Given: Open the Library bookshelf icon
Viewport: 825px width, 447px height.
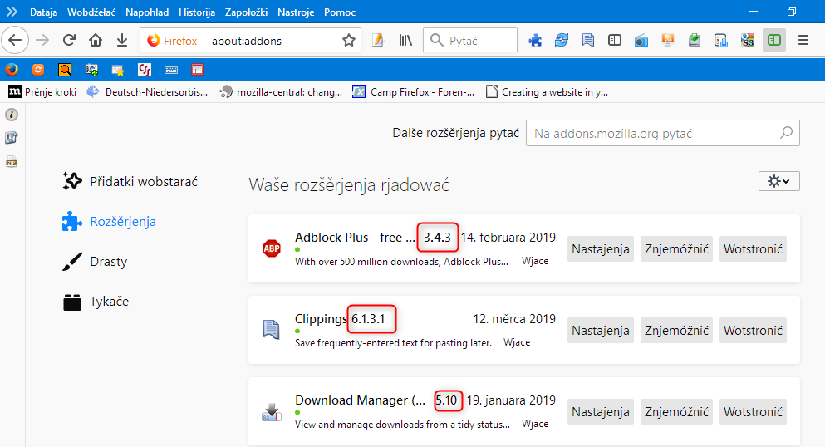Looking at the screenshot, I should (x=405, y=40).
